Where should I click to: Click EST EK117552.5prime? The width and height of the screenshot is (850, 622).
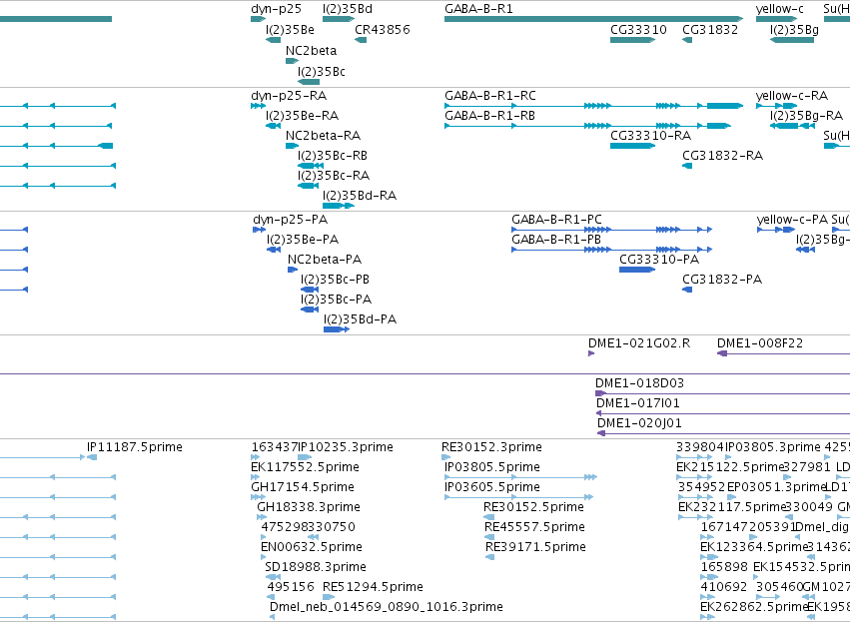306,467
